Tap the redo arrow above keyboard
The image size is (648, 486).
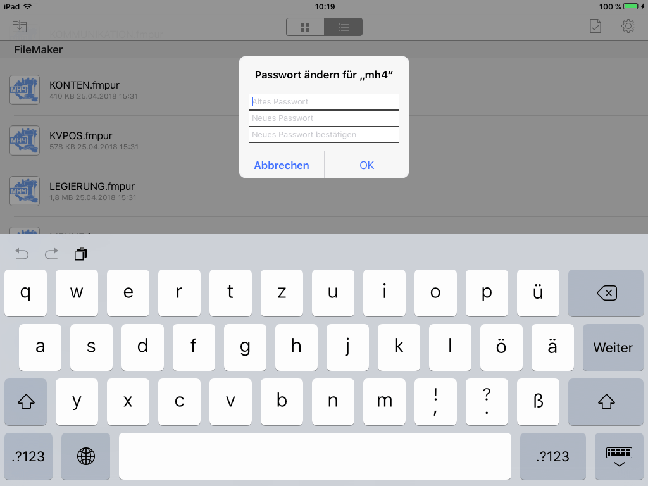(x=51, y=253)
